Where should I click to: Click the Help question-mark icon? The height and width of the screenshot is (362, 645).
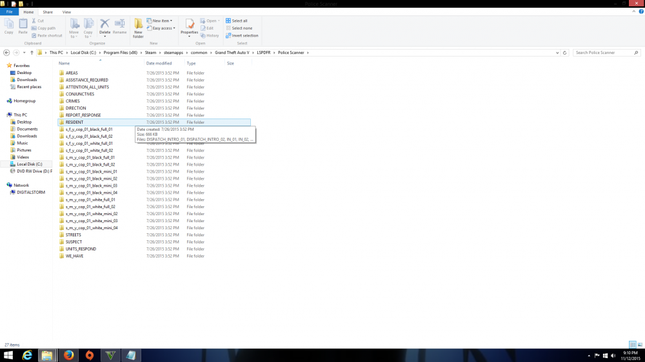[x=641, y=12]
